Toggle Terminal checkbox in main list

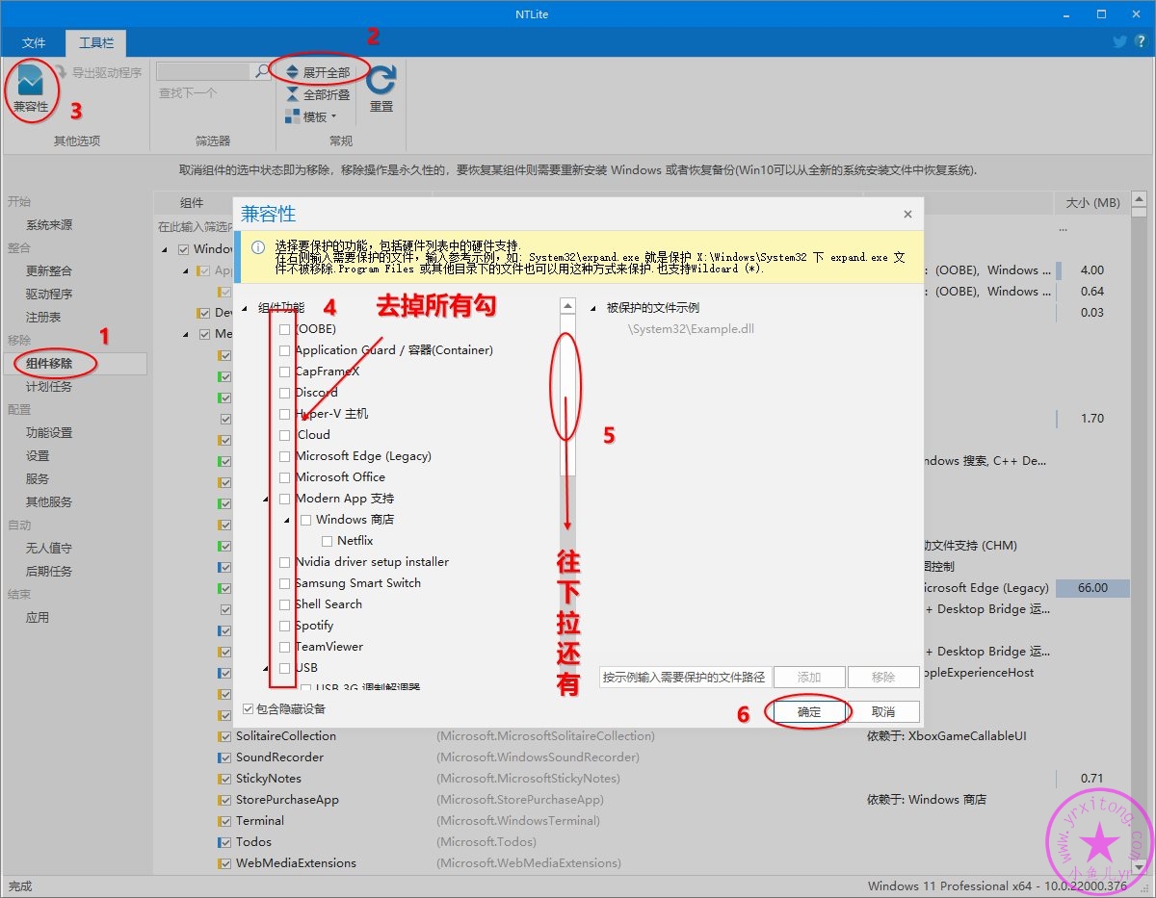pyautogui.click(x=224, y=821)
